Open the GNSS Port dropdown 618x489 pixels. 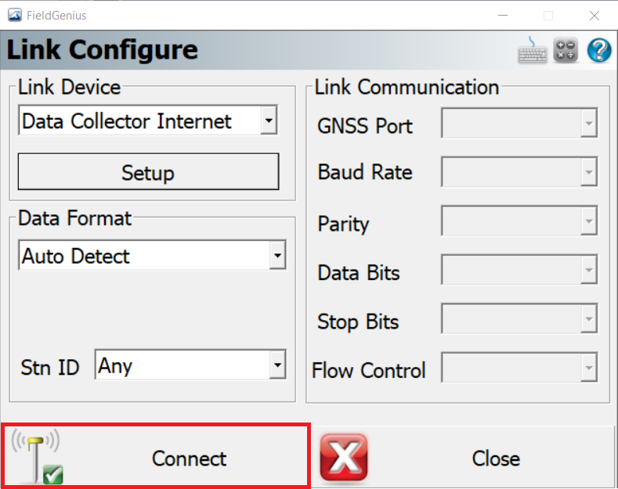click(519, 123)
